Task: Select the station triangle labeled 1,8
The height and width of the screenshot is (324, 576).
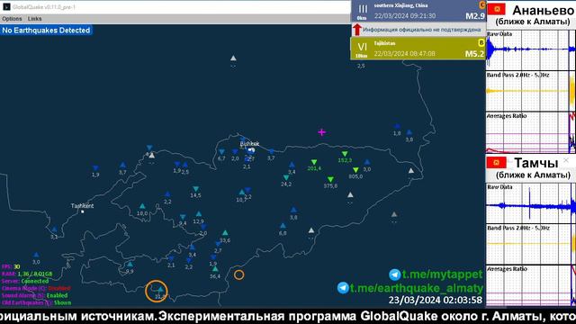Action: [x=397, y=126]
